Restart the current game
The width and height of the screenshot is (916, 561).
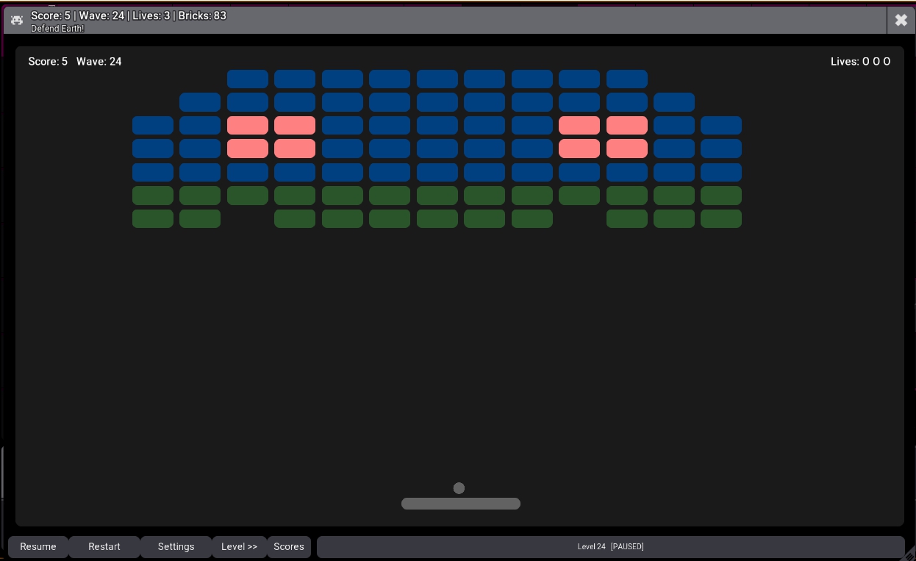[104, 546]
